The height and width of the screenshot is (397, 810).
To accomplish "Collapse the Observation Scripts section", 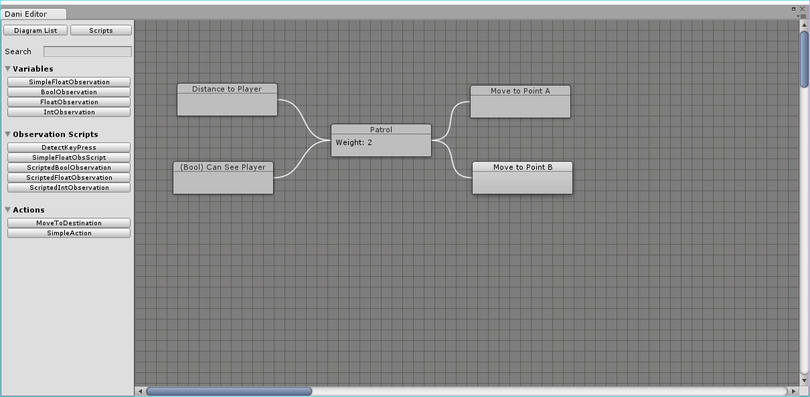I will coord(7,134).
